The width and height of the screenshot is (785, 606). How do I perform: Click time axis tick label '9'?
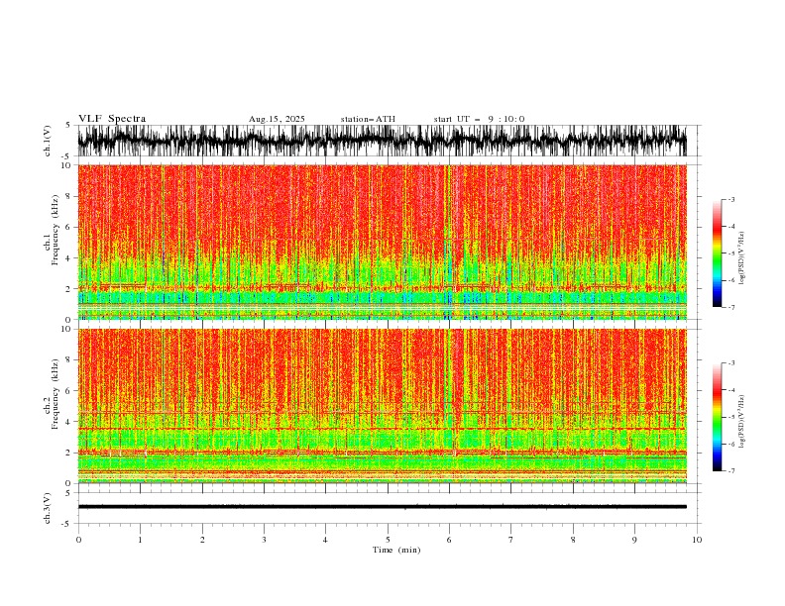click(634, 540)
